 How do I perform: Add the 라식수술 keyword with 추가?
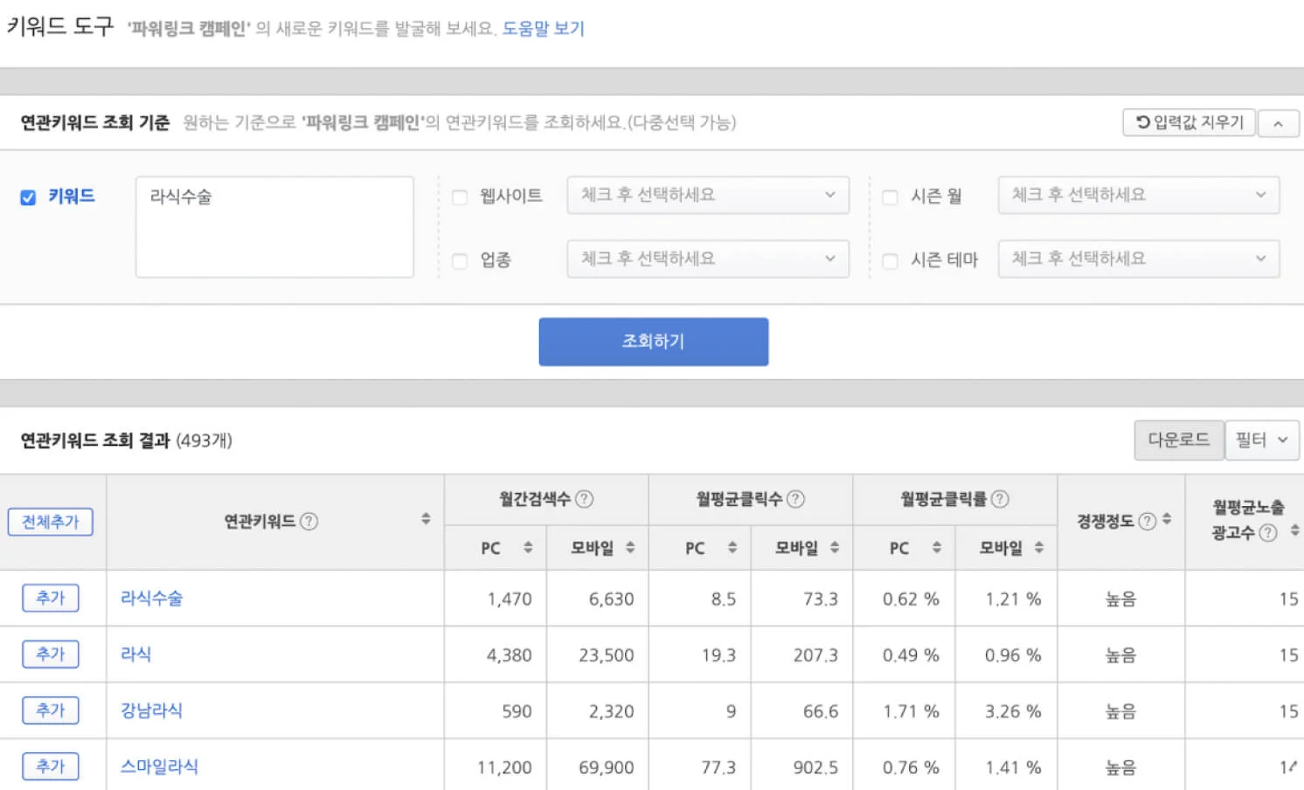point(51,599)
